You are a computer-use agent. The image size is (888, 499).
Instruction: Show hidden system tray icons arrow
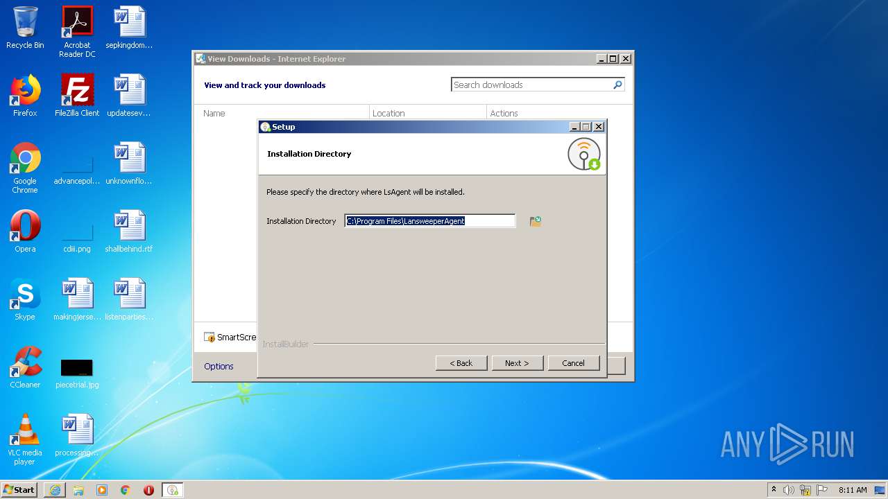click(x=774, y=490)
